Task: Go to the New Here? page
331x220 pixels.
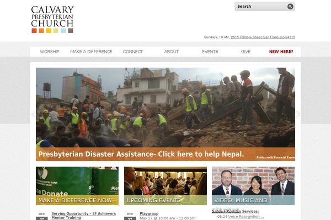Action: click(281, 52)
